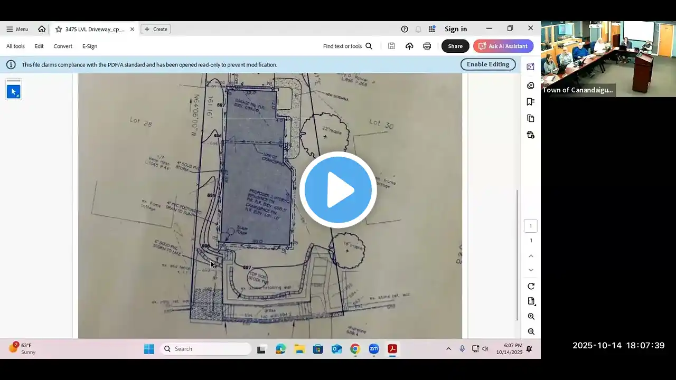Screen dimensions: 676x380
Task: Click the Home icon
Action: coord(42,29)
